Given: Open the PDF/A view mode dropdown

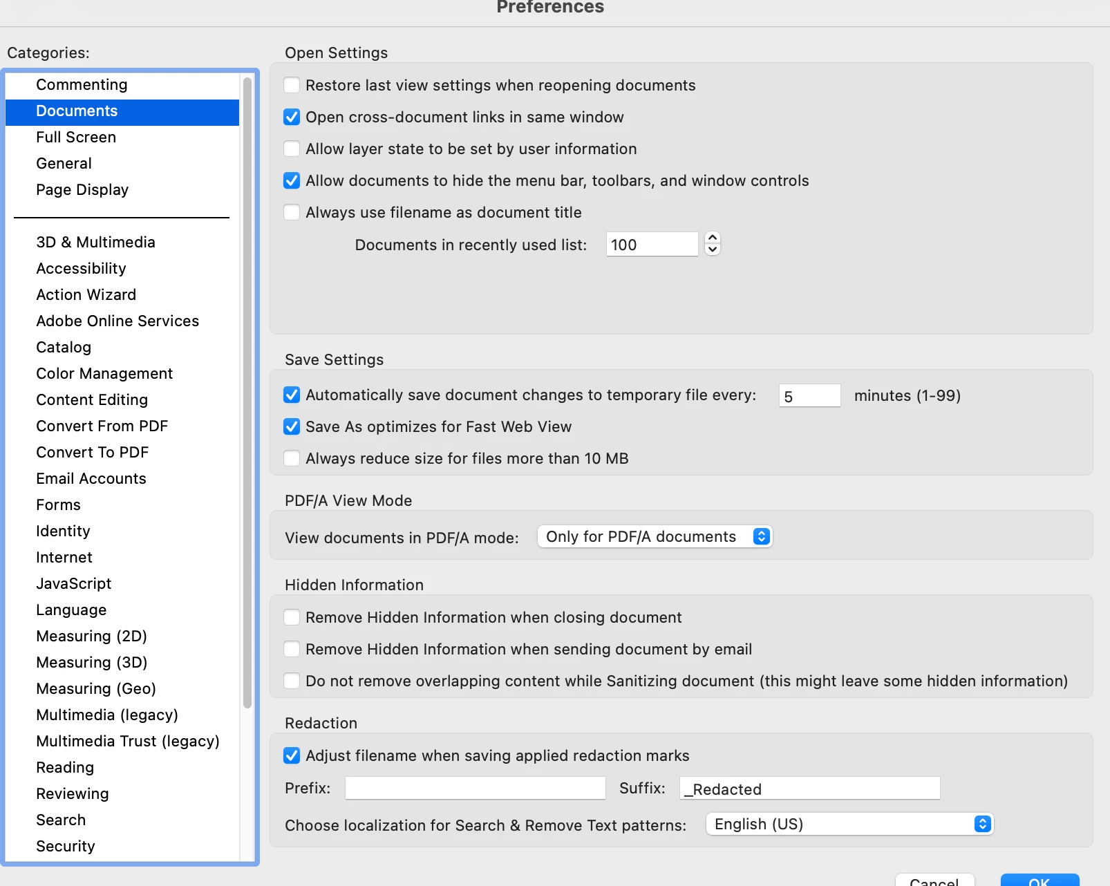Looking at the screenshot, I should point(655,536).
